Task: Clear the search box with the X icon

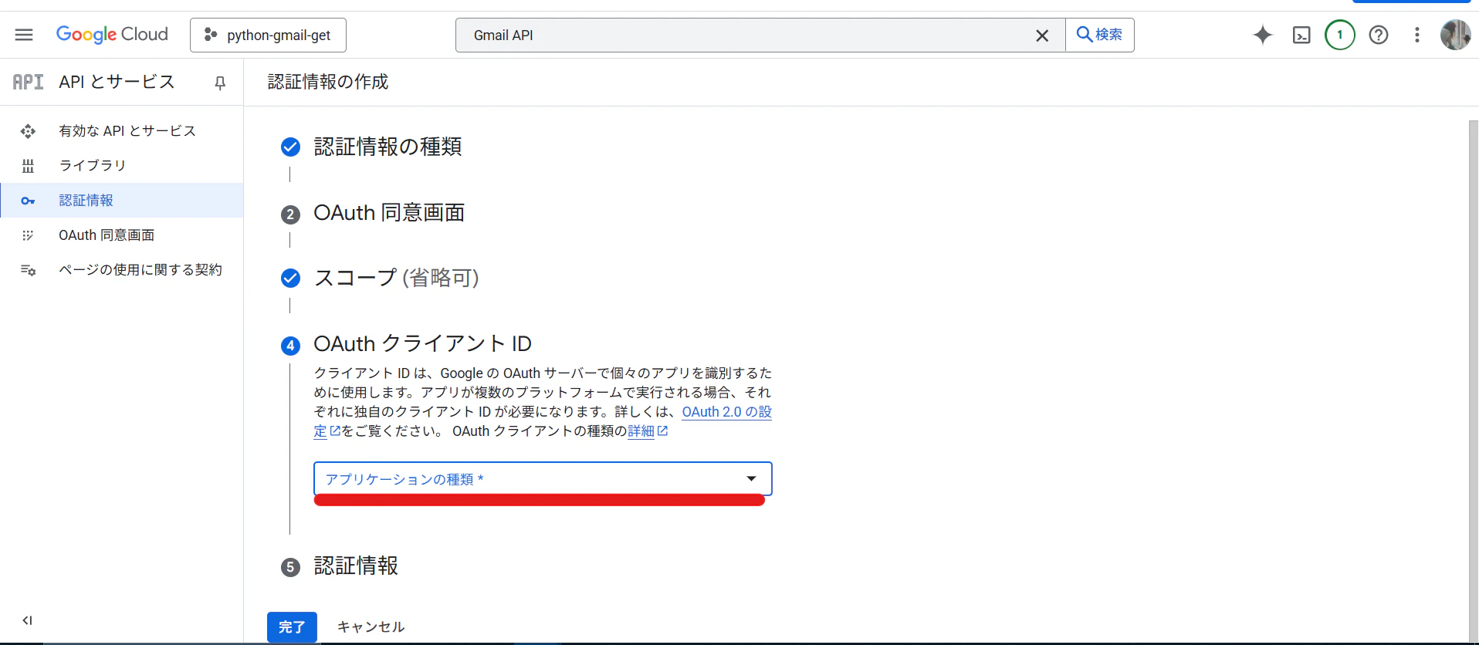Action: (1042, 35)
